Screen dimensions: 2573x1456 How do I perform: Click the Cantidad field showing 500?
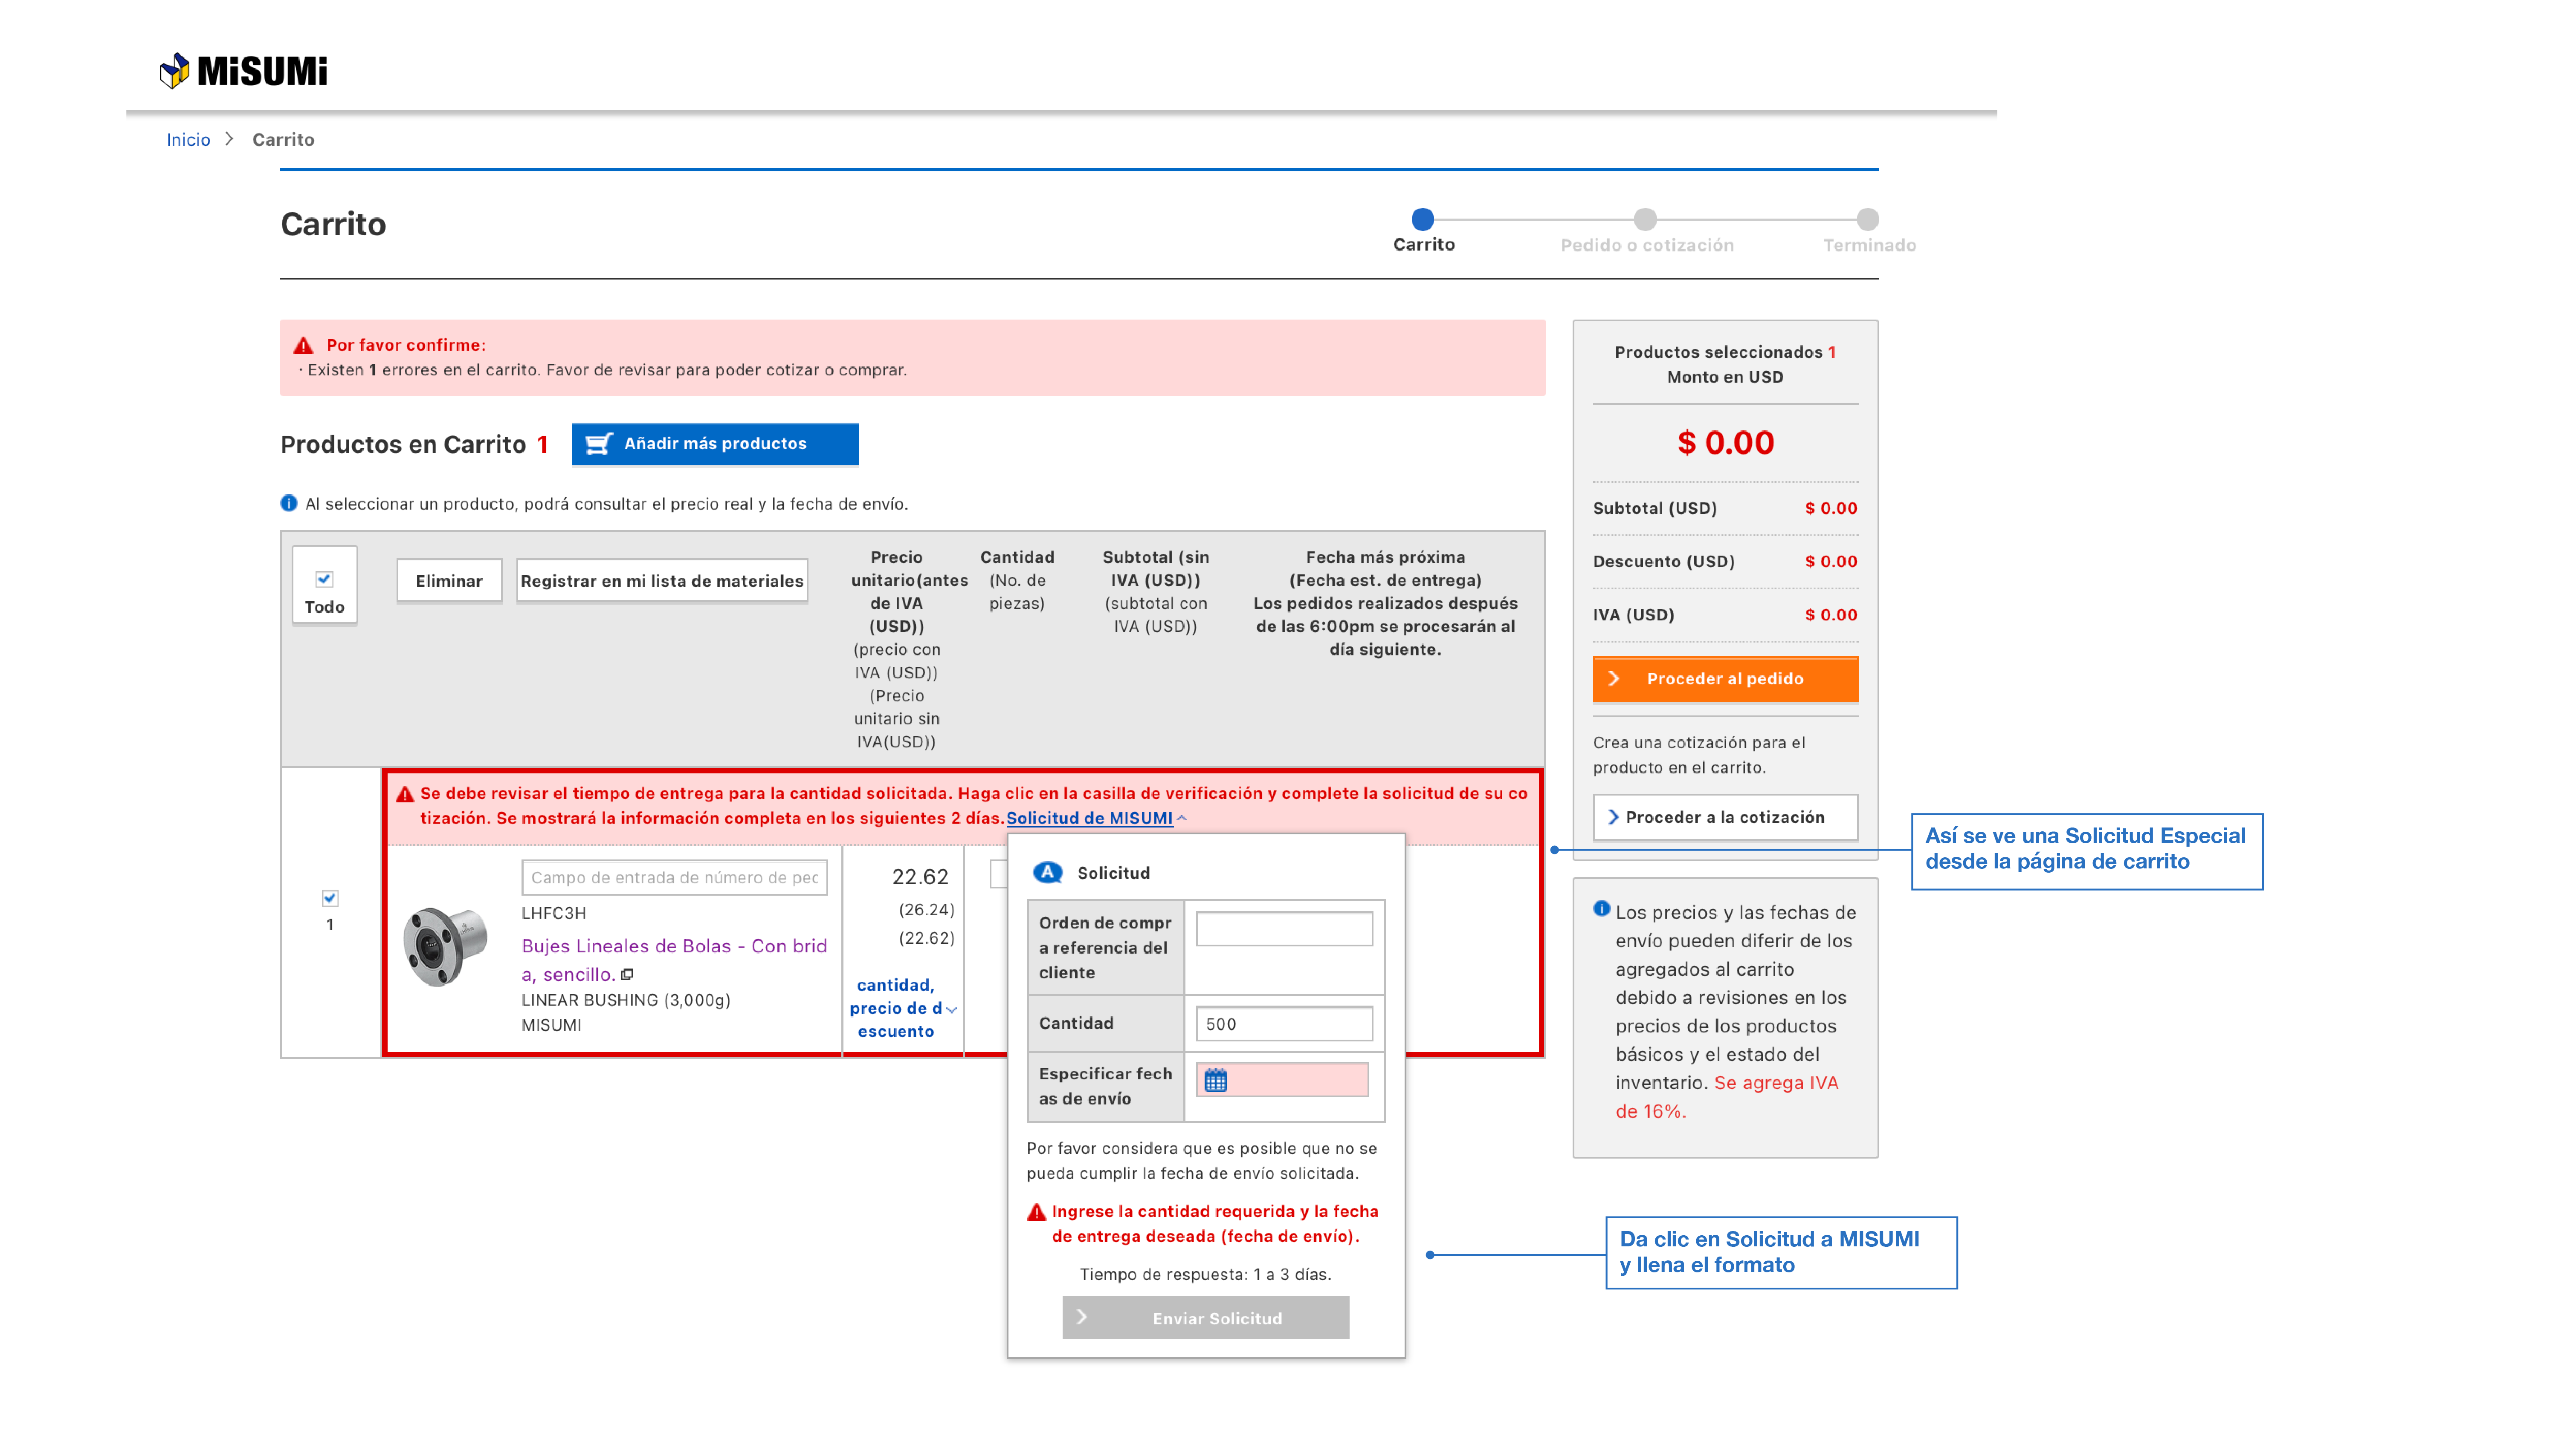click(x=1283, y=1024)
